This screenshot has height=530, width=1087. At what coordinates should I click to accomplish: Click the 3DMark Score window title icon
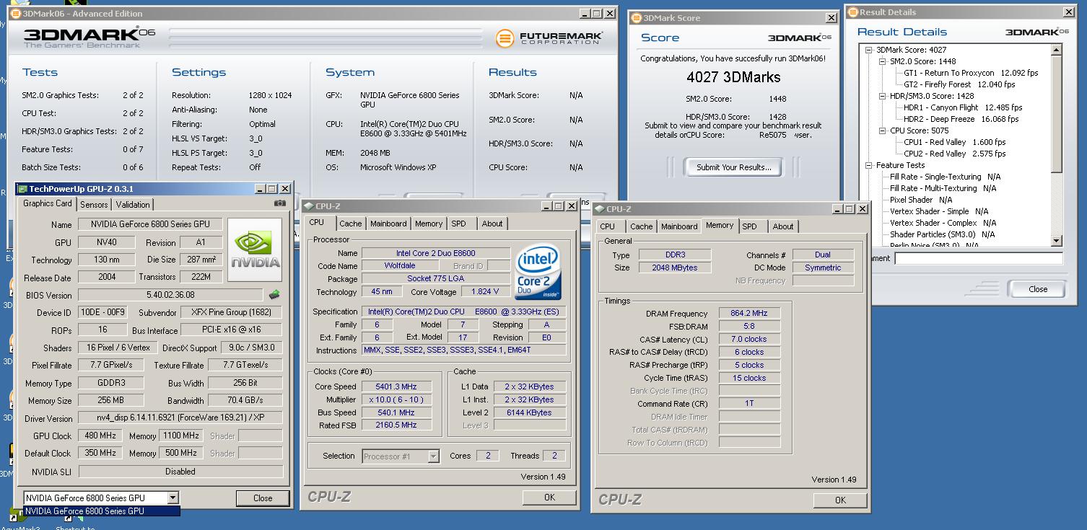[636, 18]
